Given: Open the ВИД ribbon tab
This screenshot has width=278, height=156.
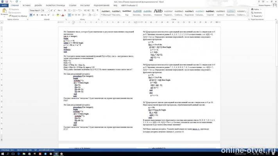Looking at the screenshot, I should (x=115, y=5).
